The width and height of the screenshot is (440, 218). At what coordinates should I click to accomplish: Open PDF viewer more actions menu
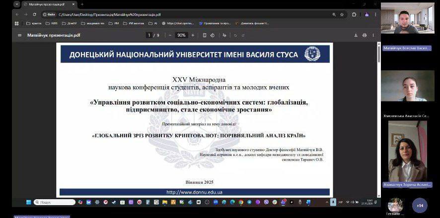point(373,35)
